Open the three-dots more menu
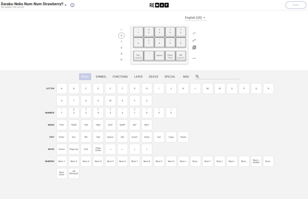This screenshot has width=308, height=199. pos(194,58)
